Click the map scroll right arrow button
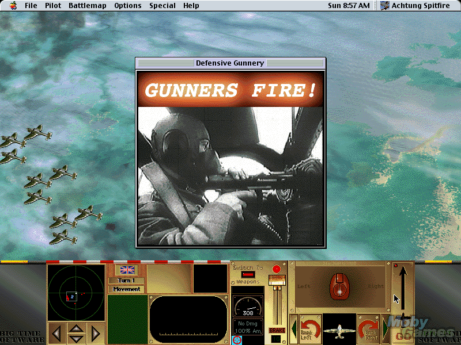The image size is (461, 345). [96, 333]
